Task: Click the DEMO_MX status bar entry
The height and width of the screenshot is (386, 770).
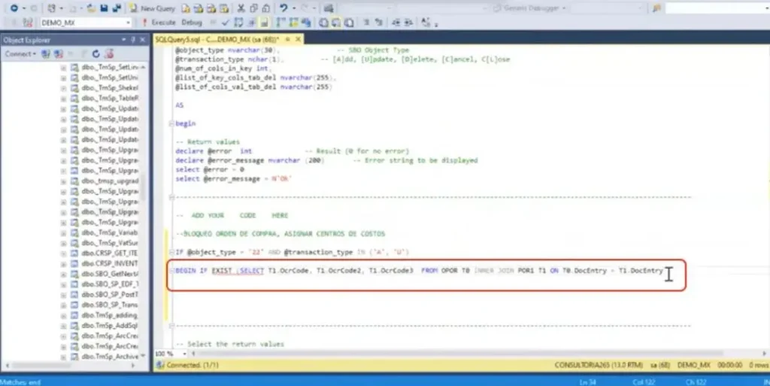Action: pos(693,366)
